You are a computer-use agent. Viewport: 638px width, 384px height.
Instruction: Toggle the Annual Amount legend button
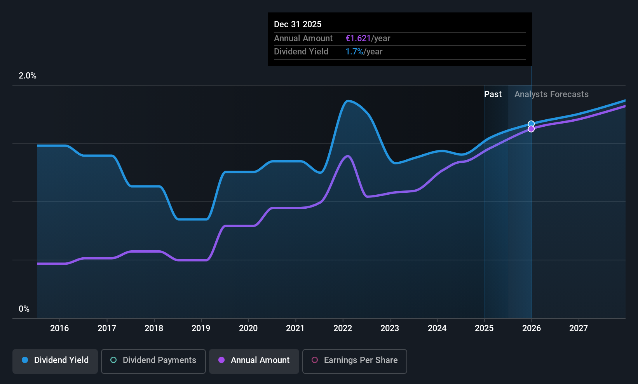[x=254, y=361]
